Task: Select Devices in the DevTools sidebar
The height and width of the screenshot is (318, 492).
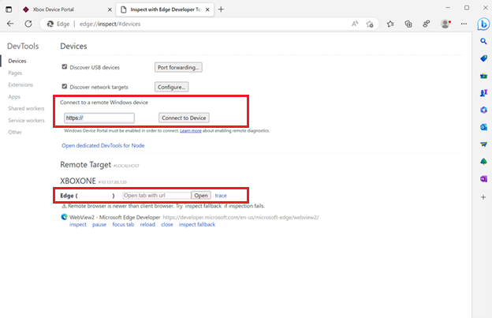Action: (x=17, y=61)
